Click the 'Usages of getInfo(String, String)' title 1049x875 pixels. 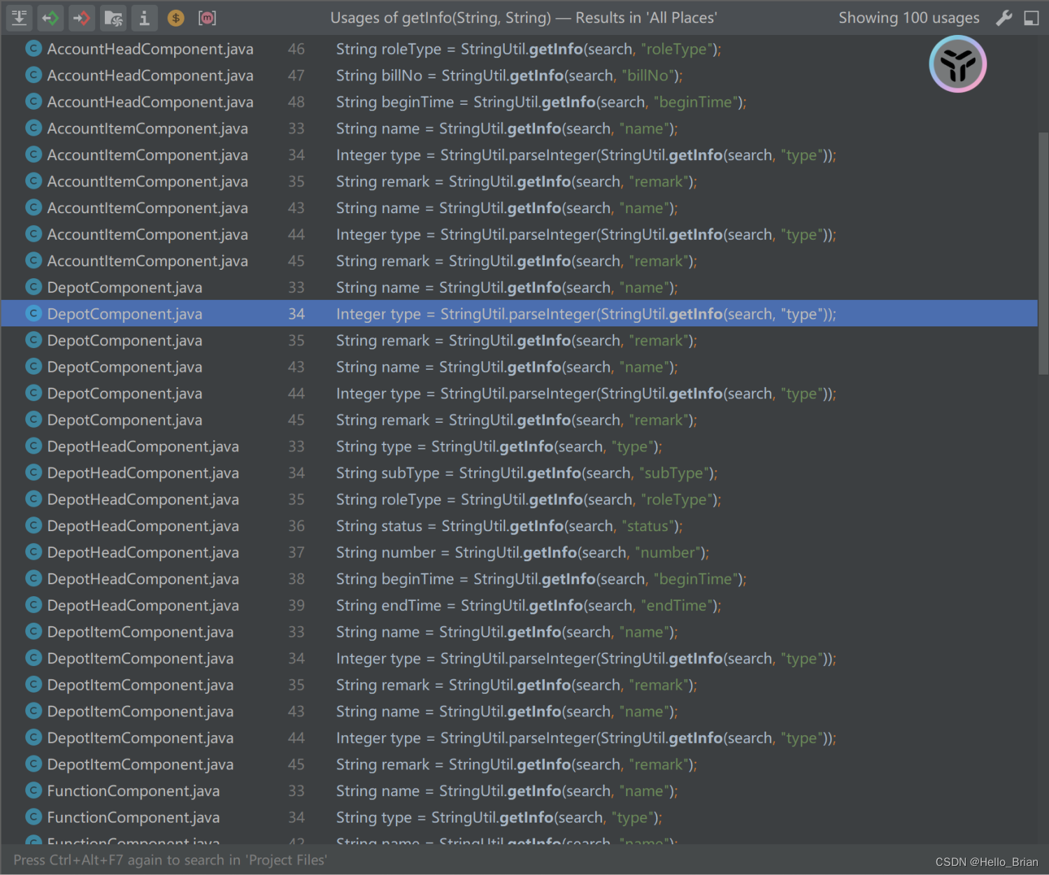pyautogui.click(x=441, y=18)
